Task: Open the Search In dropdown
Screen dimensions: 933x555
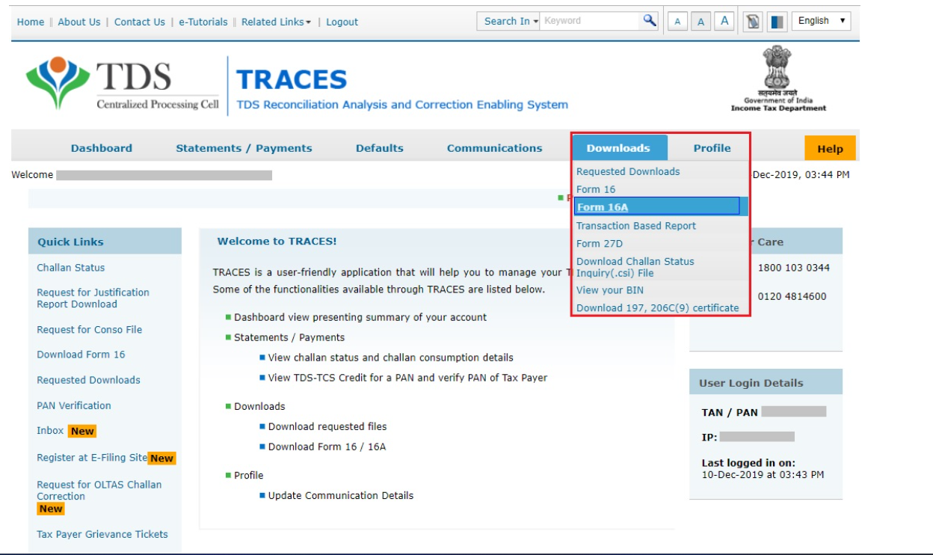Action: [511, 22]
